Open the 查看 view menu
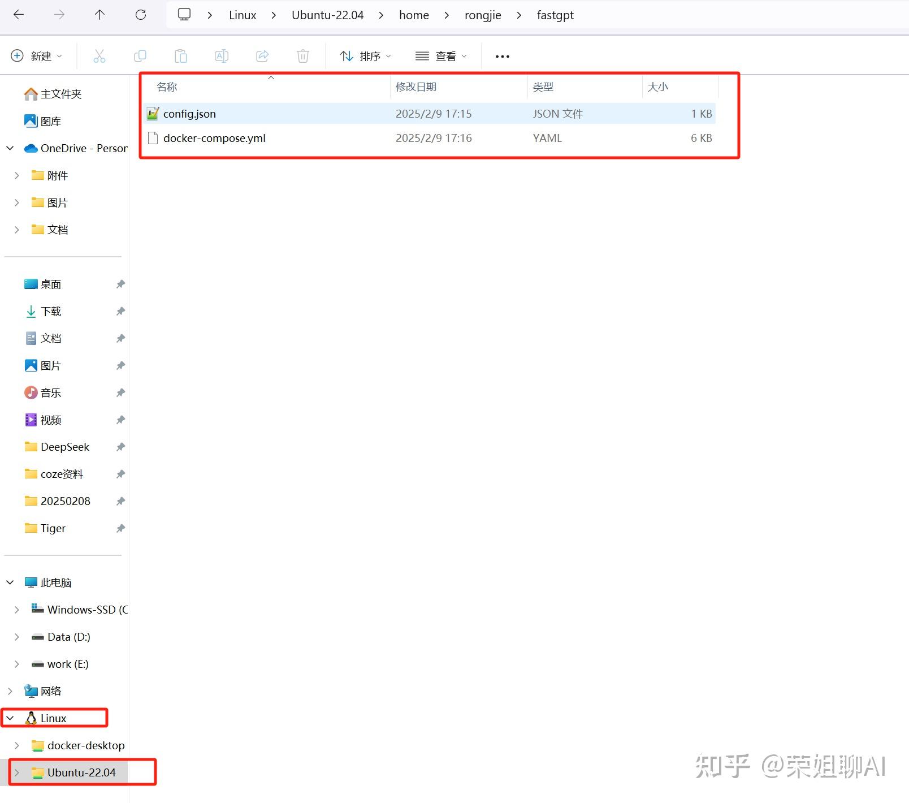Screen dimensions: 909x803 coord(441,56)
